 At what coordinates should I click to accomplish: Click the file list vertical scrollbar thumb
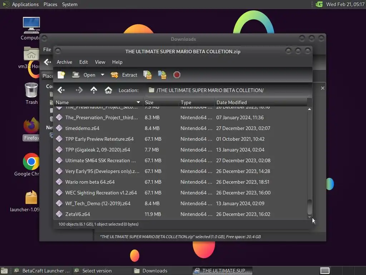pos(310,207)
